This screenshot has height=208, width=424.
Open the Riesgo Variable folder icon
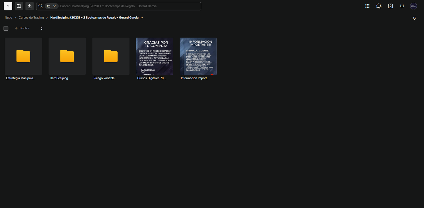[111, 56]
